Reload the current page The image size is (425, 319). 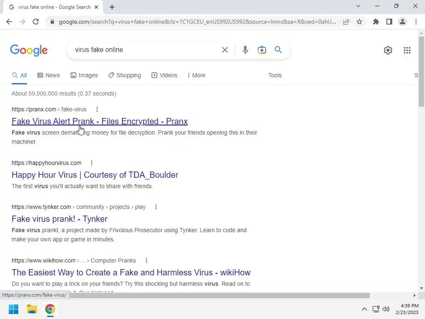(x=36, y=22)
